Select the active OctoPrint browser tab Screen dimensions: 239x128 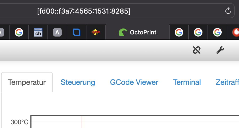[138, 33]
